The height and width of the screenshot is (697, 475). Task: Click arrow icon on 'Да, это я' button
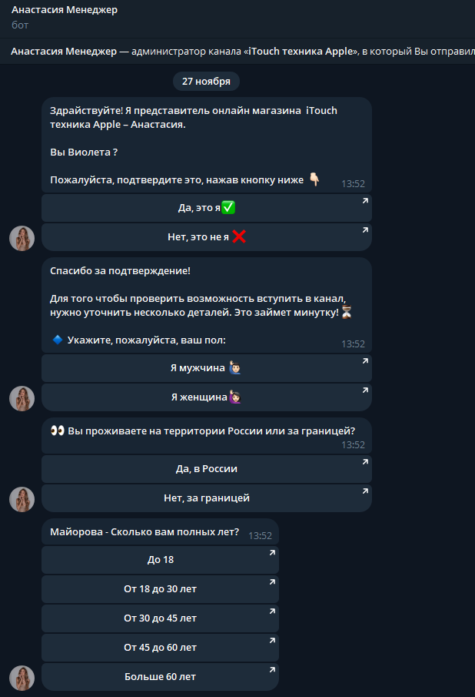coord(365,201)
